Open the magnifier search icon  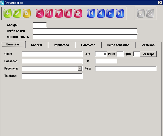click(40, 13)
